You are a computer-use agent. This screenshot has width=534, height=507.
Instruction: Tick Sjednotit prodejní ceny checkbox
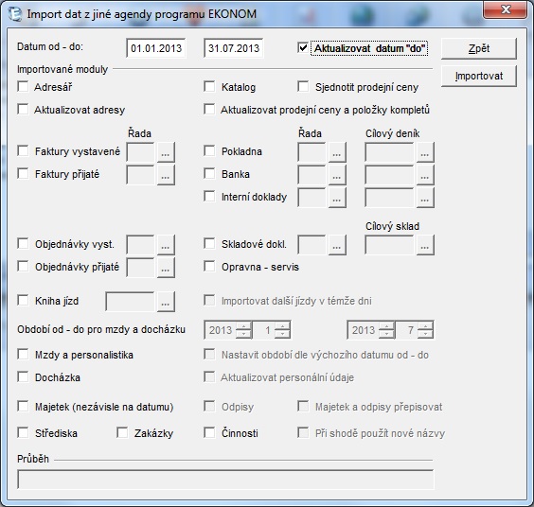coord(303,86)
